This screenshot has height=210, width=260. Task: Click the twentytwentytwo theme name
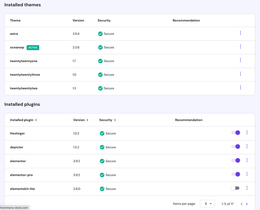[x=24, y=88]
